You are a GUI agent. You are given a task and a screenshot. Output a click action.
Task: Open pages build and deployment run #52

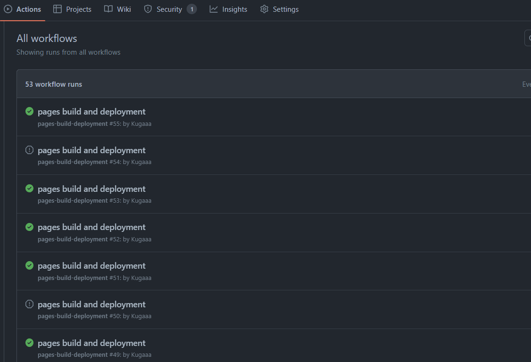point(91,227)
